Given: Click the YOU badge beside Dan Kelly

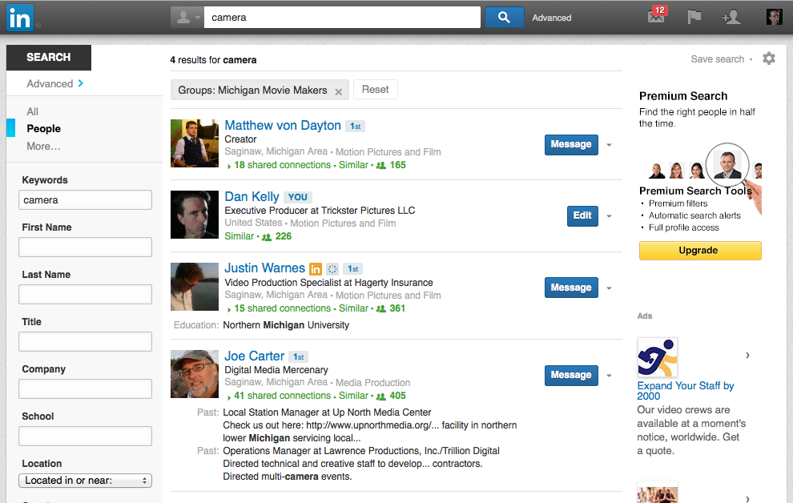Looking at the screenshot, I should 297,197.
